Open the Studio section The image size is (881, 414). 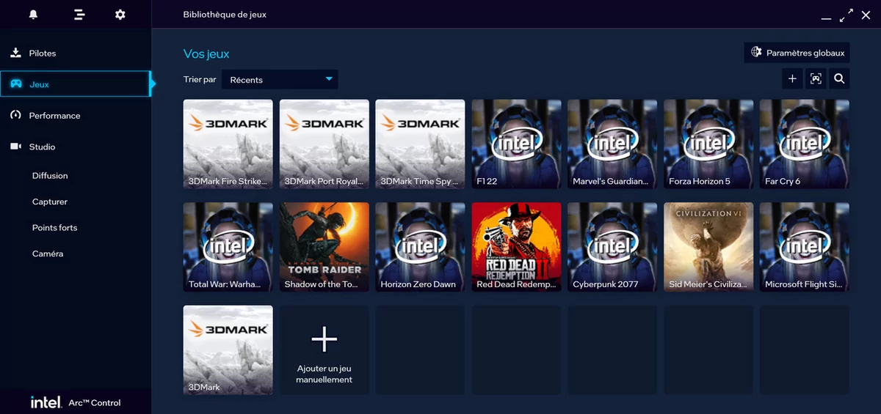tap(76, 147)
